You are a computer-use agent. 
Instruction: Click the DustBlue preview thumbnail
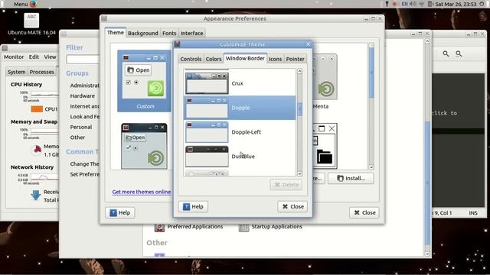pyautogui.click(x=207, y=156)
